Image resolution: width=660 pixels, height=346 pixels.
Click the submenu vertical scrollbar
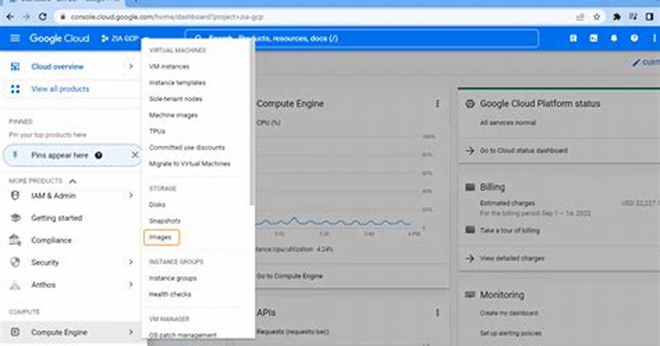point(252,122)
